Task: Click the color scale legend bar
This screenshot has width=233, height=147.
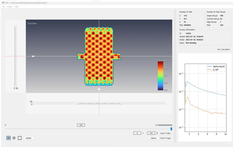Action: tap(160, 75)
